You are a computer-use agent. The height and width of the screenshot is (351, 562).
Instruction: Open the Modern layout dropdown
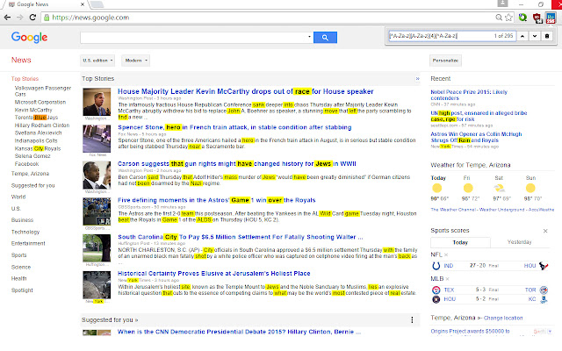133,60
